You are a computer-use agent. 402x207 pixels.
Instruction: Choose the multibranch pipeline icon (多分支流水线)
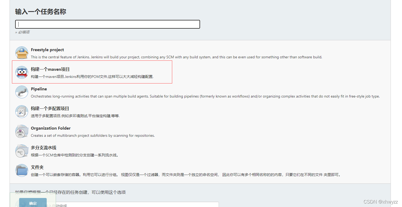22,151
